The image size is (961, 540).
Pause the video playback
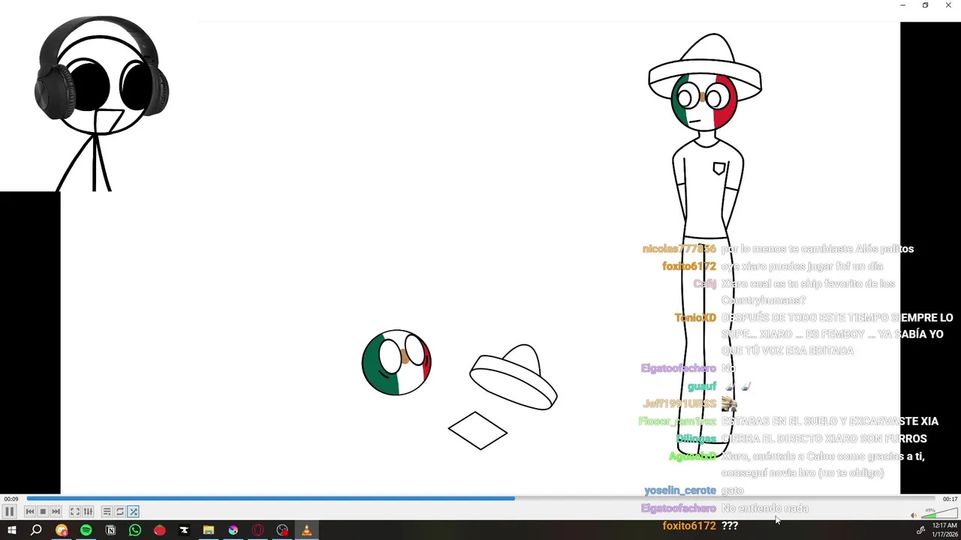click(9, 511)
